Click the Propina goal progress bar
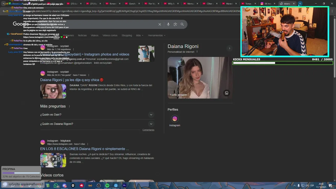This screenshot has height=189, width=336. (x=21, y=173)
